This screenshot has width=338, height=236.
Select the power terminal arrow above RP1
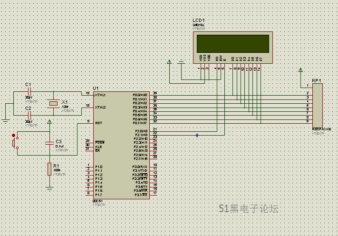click(x=300, y=69)
